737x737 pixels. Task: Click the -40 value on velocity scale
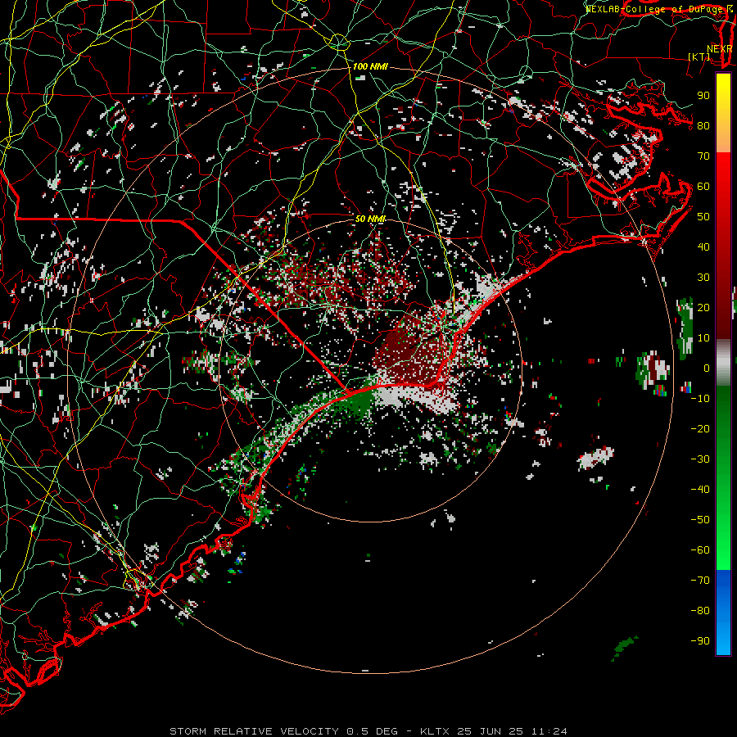(x=700, y=490)
